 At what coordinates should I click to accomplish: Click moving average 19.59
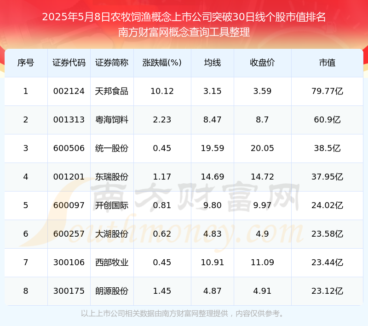click(213, 148)
